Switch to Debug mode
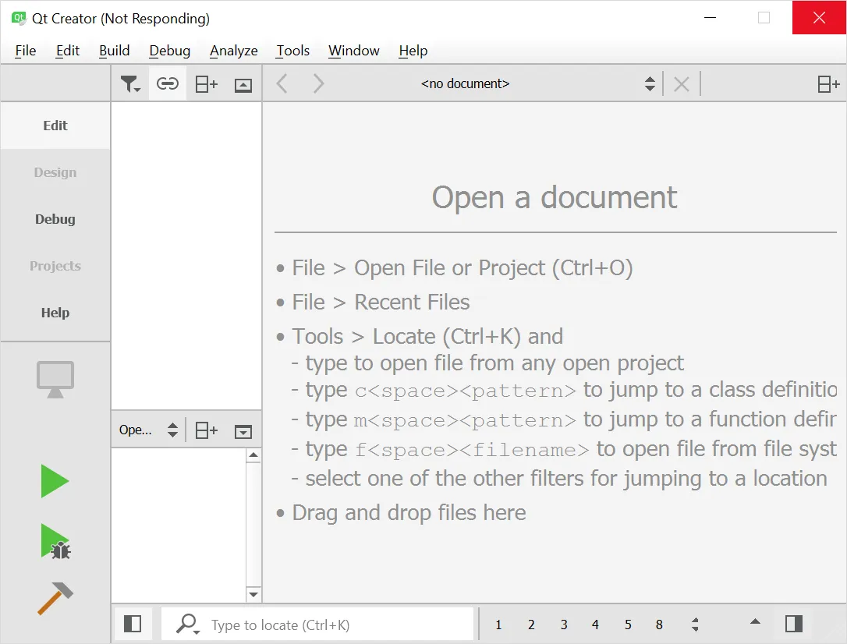 [x=55, y=219]
